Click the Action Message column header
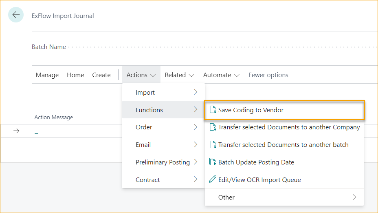This screenshot has width=378, height=213. (x=53, y=117)
